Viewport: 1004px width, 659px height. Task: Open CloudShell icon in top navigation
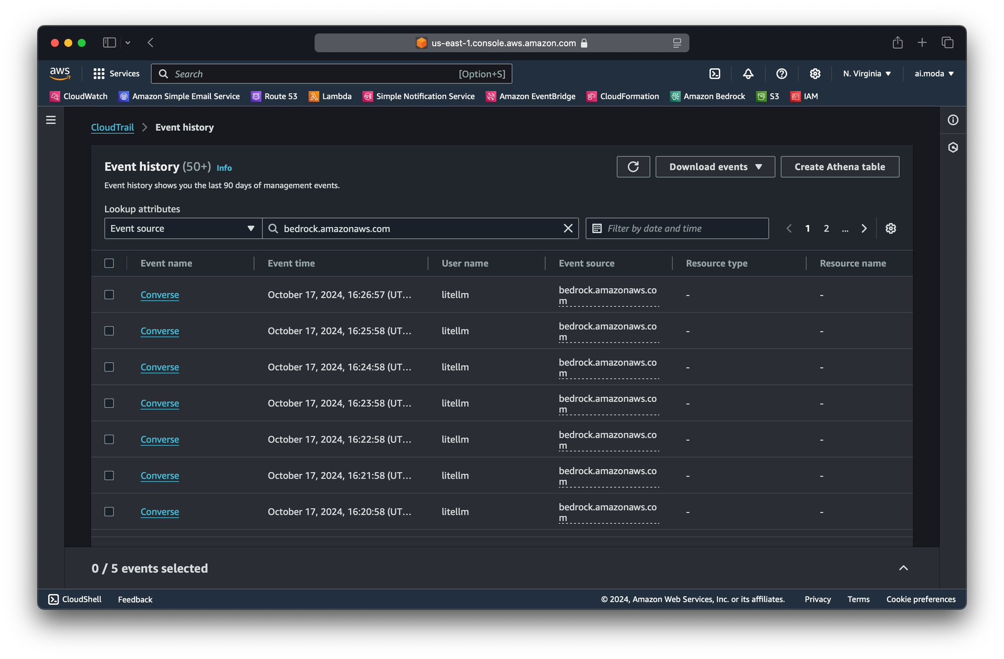(715, 74)
